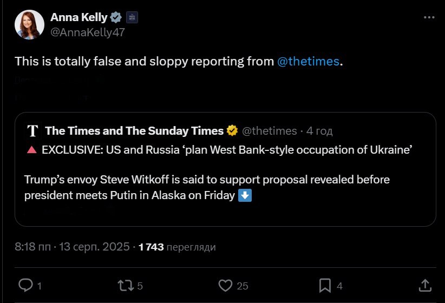Click the grey @thetimes handle in the quoted post
445x303 pixels.
[269, 130]
